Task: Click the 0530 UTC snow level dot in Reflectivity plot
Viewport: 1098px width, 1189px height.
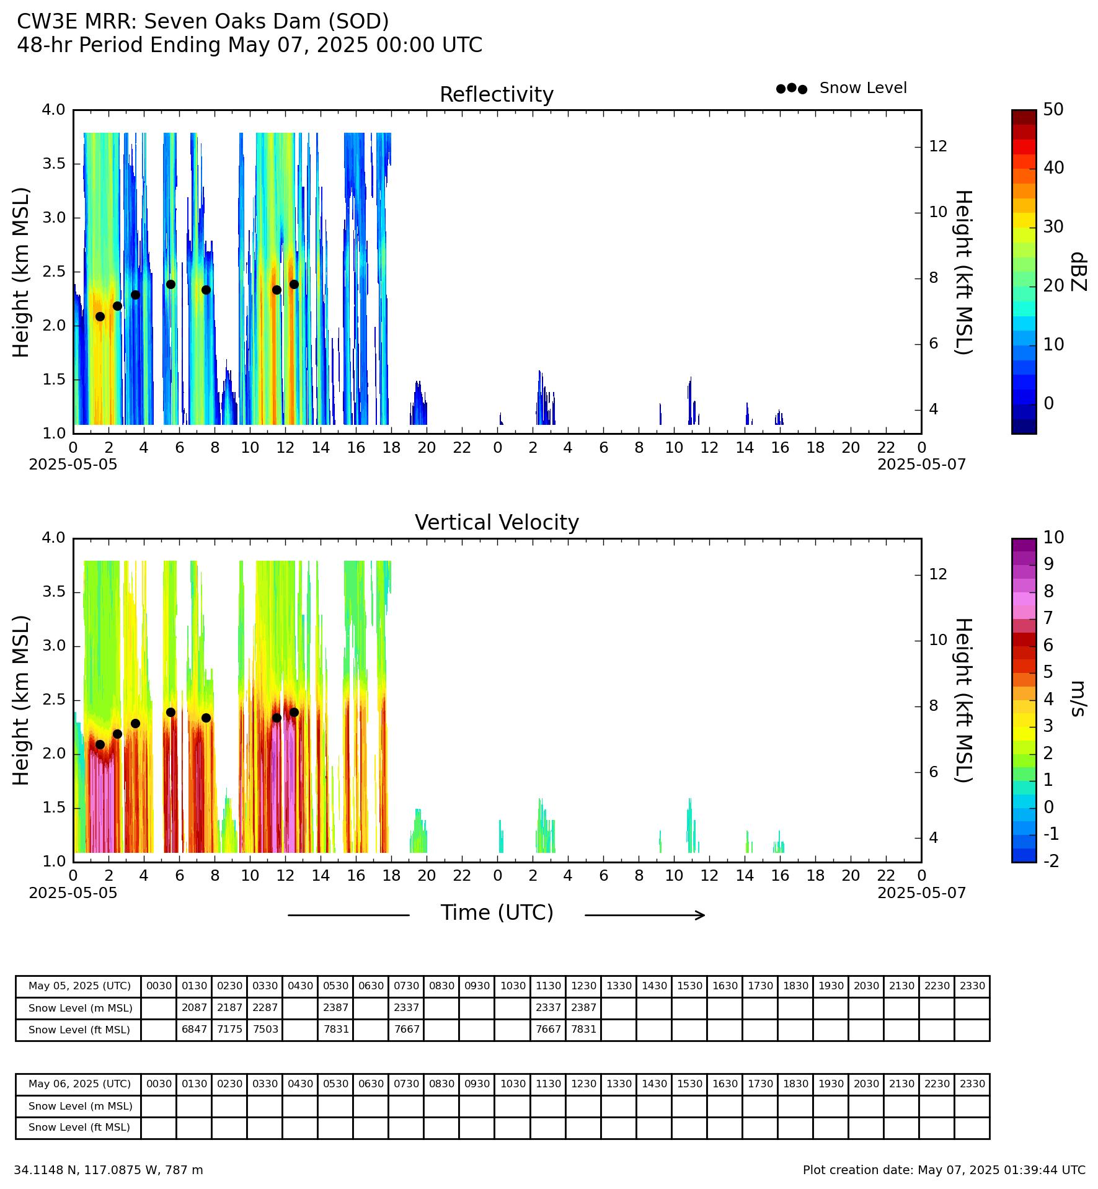Action: click(x=170, y=284)
